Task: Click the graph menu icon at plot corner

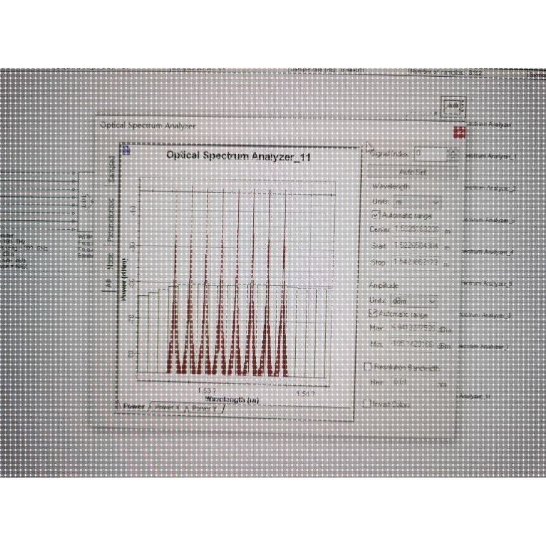Action: pos(127,150)
